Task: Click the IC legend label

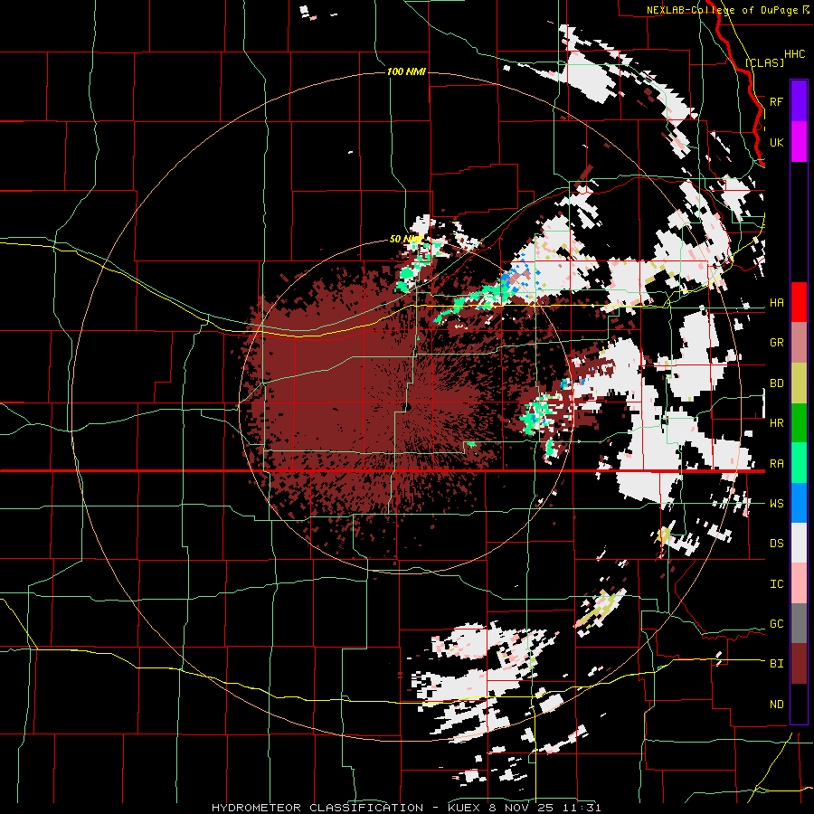Action: 776,584
